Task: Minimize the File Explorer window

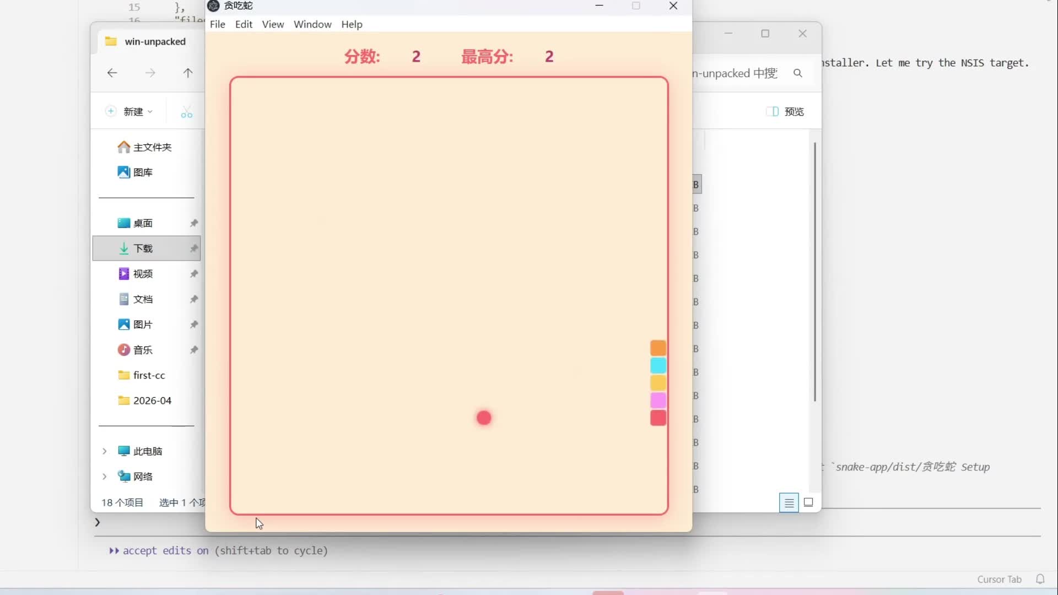Action: (x=728, y=34)
